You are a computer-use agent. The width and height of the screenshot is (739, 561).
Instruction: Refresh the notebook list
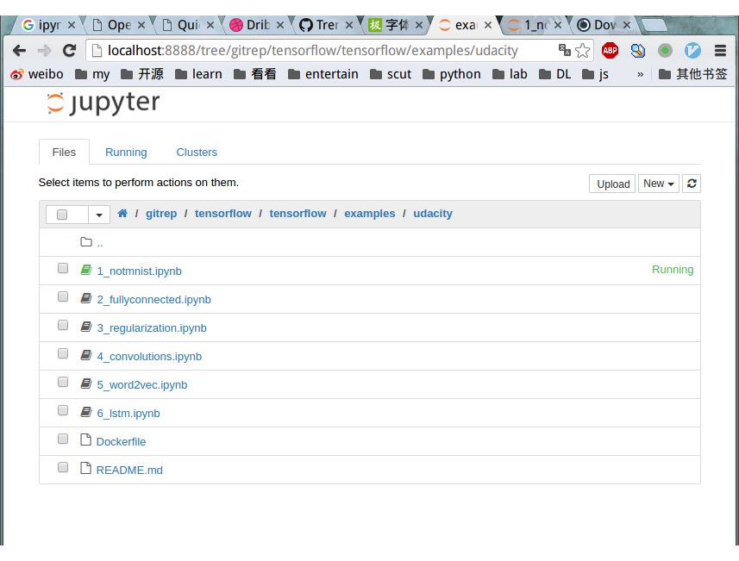click(x=692, y=184)
